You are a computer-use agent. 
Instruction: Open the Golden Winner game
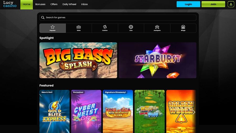pos(181,111)
